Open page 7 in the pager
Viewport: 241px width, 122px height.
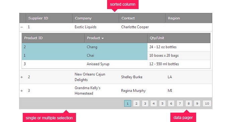pos(180,104)
